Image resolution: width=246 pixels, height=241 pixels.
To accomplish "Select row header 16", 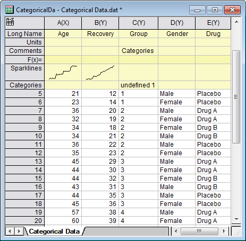I will 24,187.
